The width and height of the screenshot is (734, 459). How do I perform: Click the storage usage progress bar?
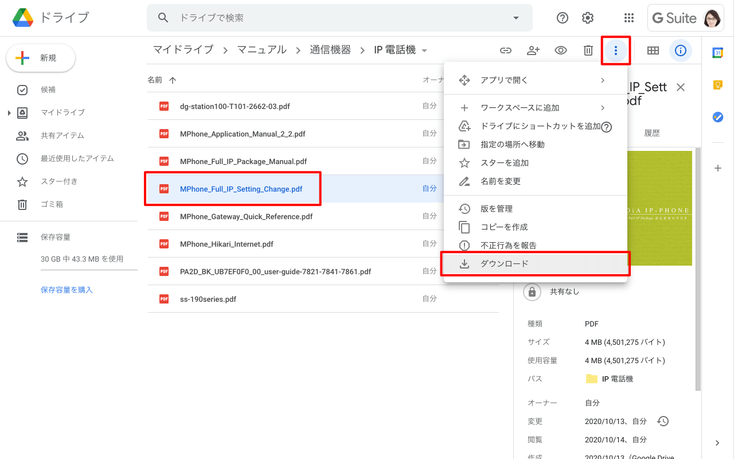(89, 270)
